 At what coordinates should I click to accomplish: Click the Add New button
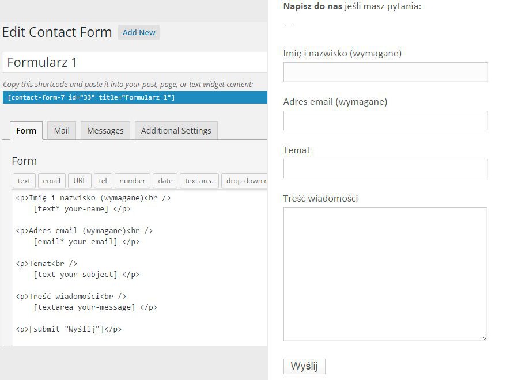coord(139,32)
